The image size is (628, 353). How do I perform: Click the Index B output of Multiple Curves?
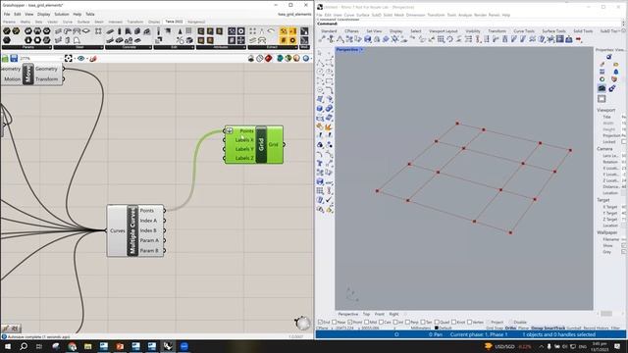coord(148,230)
